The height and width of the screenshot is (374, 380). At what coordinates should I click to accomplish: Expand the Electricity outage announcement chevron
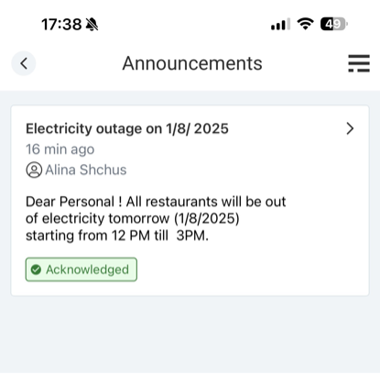pos(350,128)
